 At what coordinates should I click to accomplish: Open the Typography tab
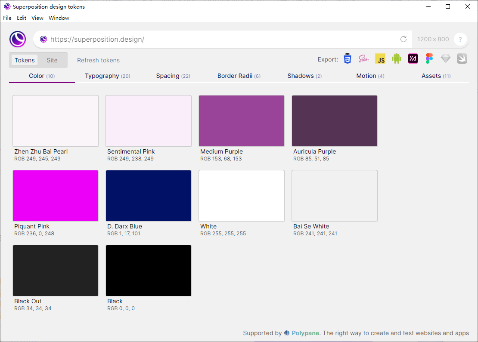click(107, 76)
